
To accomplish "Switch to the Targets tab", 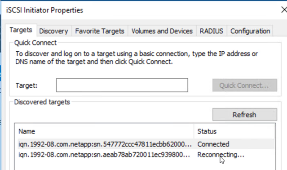I will point(21,30).
